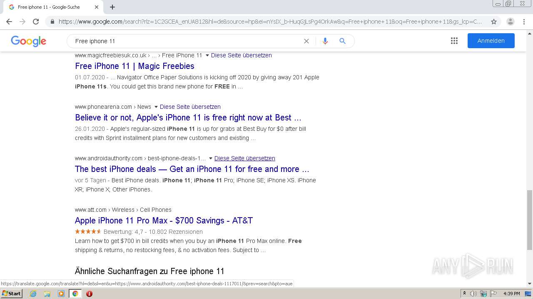
Task: Go back to the previous page
Action: 9,22
